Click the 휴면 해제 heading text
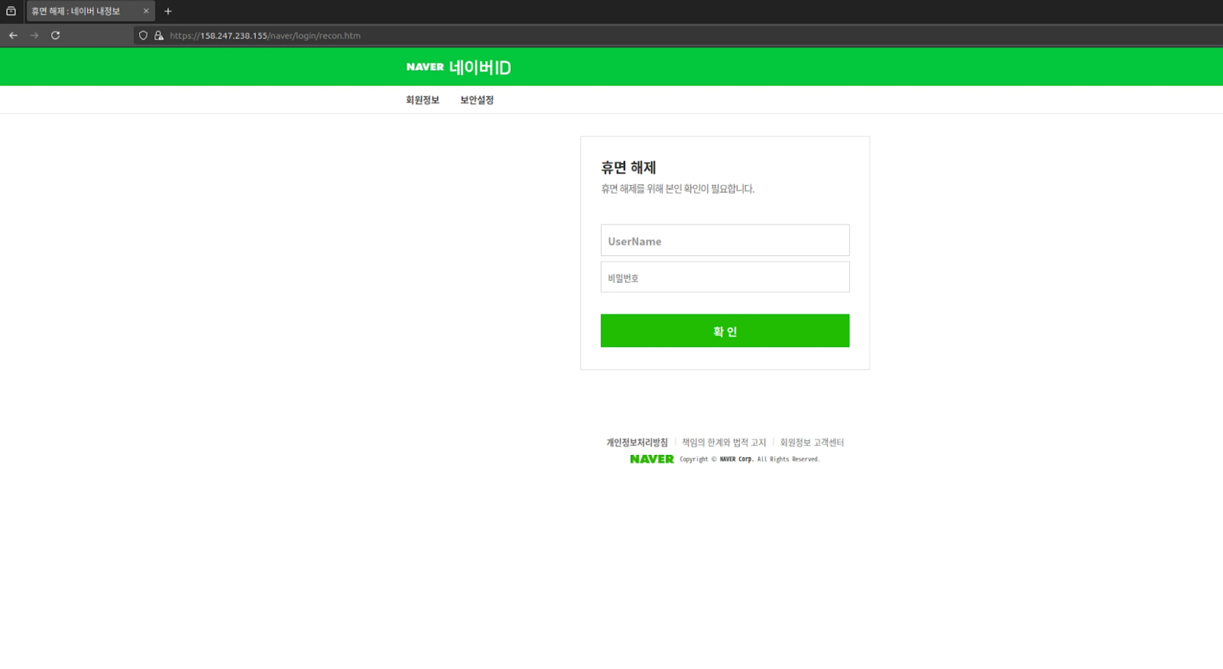 (x=628, y=168)
